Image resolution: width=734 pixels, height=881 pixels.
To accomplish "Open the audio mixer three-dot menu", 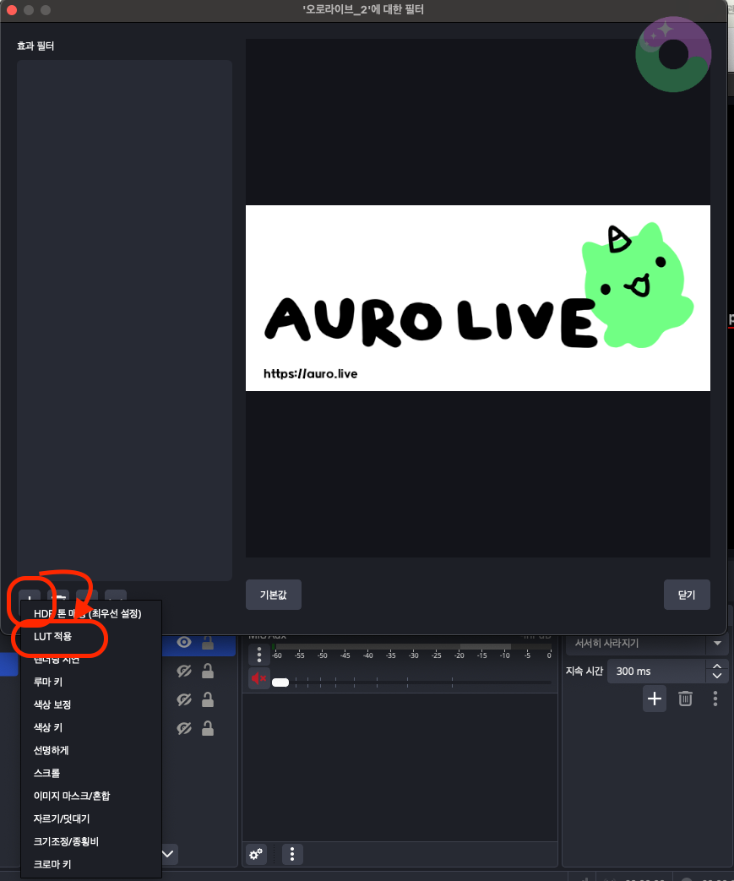I will point(292,855).
